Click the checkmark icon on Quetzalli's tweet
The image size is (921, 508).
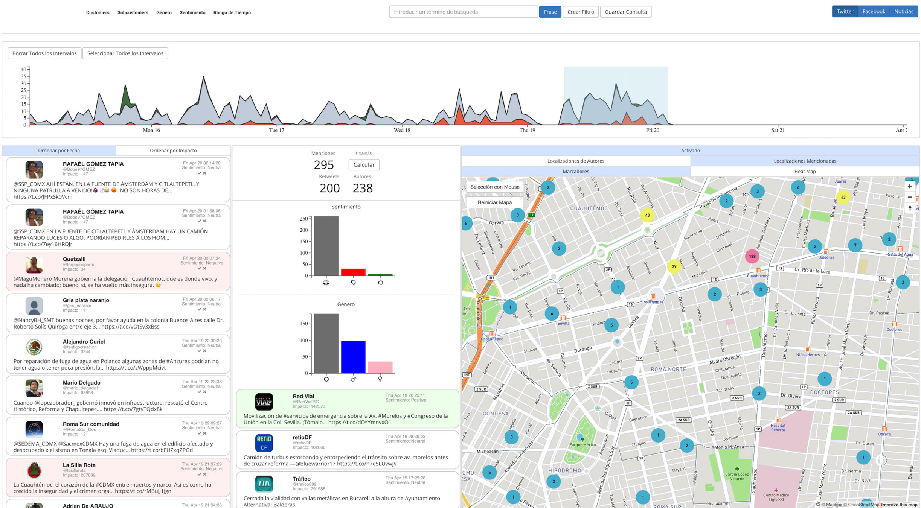(x=199, y=269)
